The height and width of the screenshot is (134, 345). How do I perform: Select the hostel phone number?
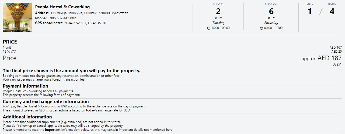coord(62,18)
